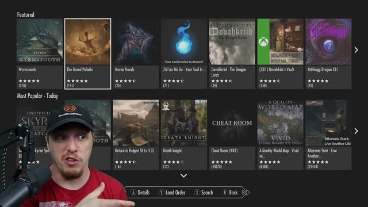Open the Load Order screen
Image resolution: width=368 pixels, height=207 pixels.
click(x=175, y=193)
